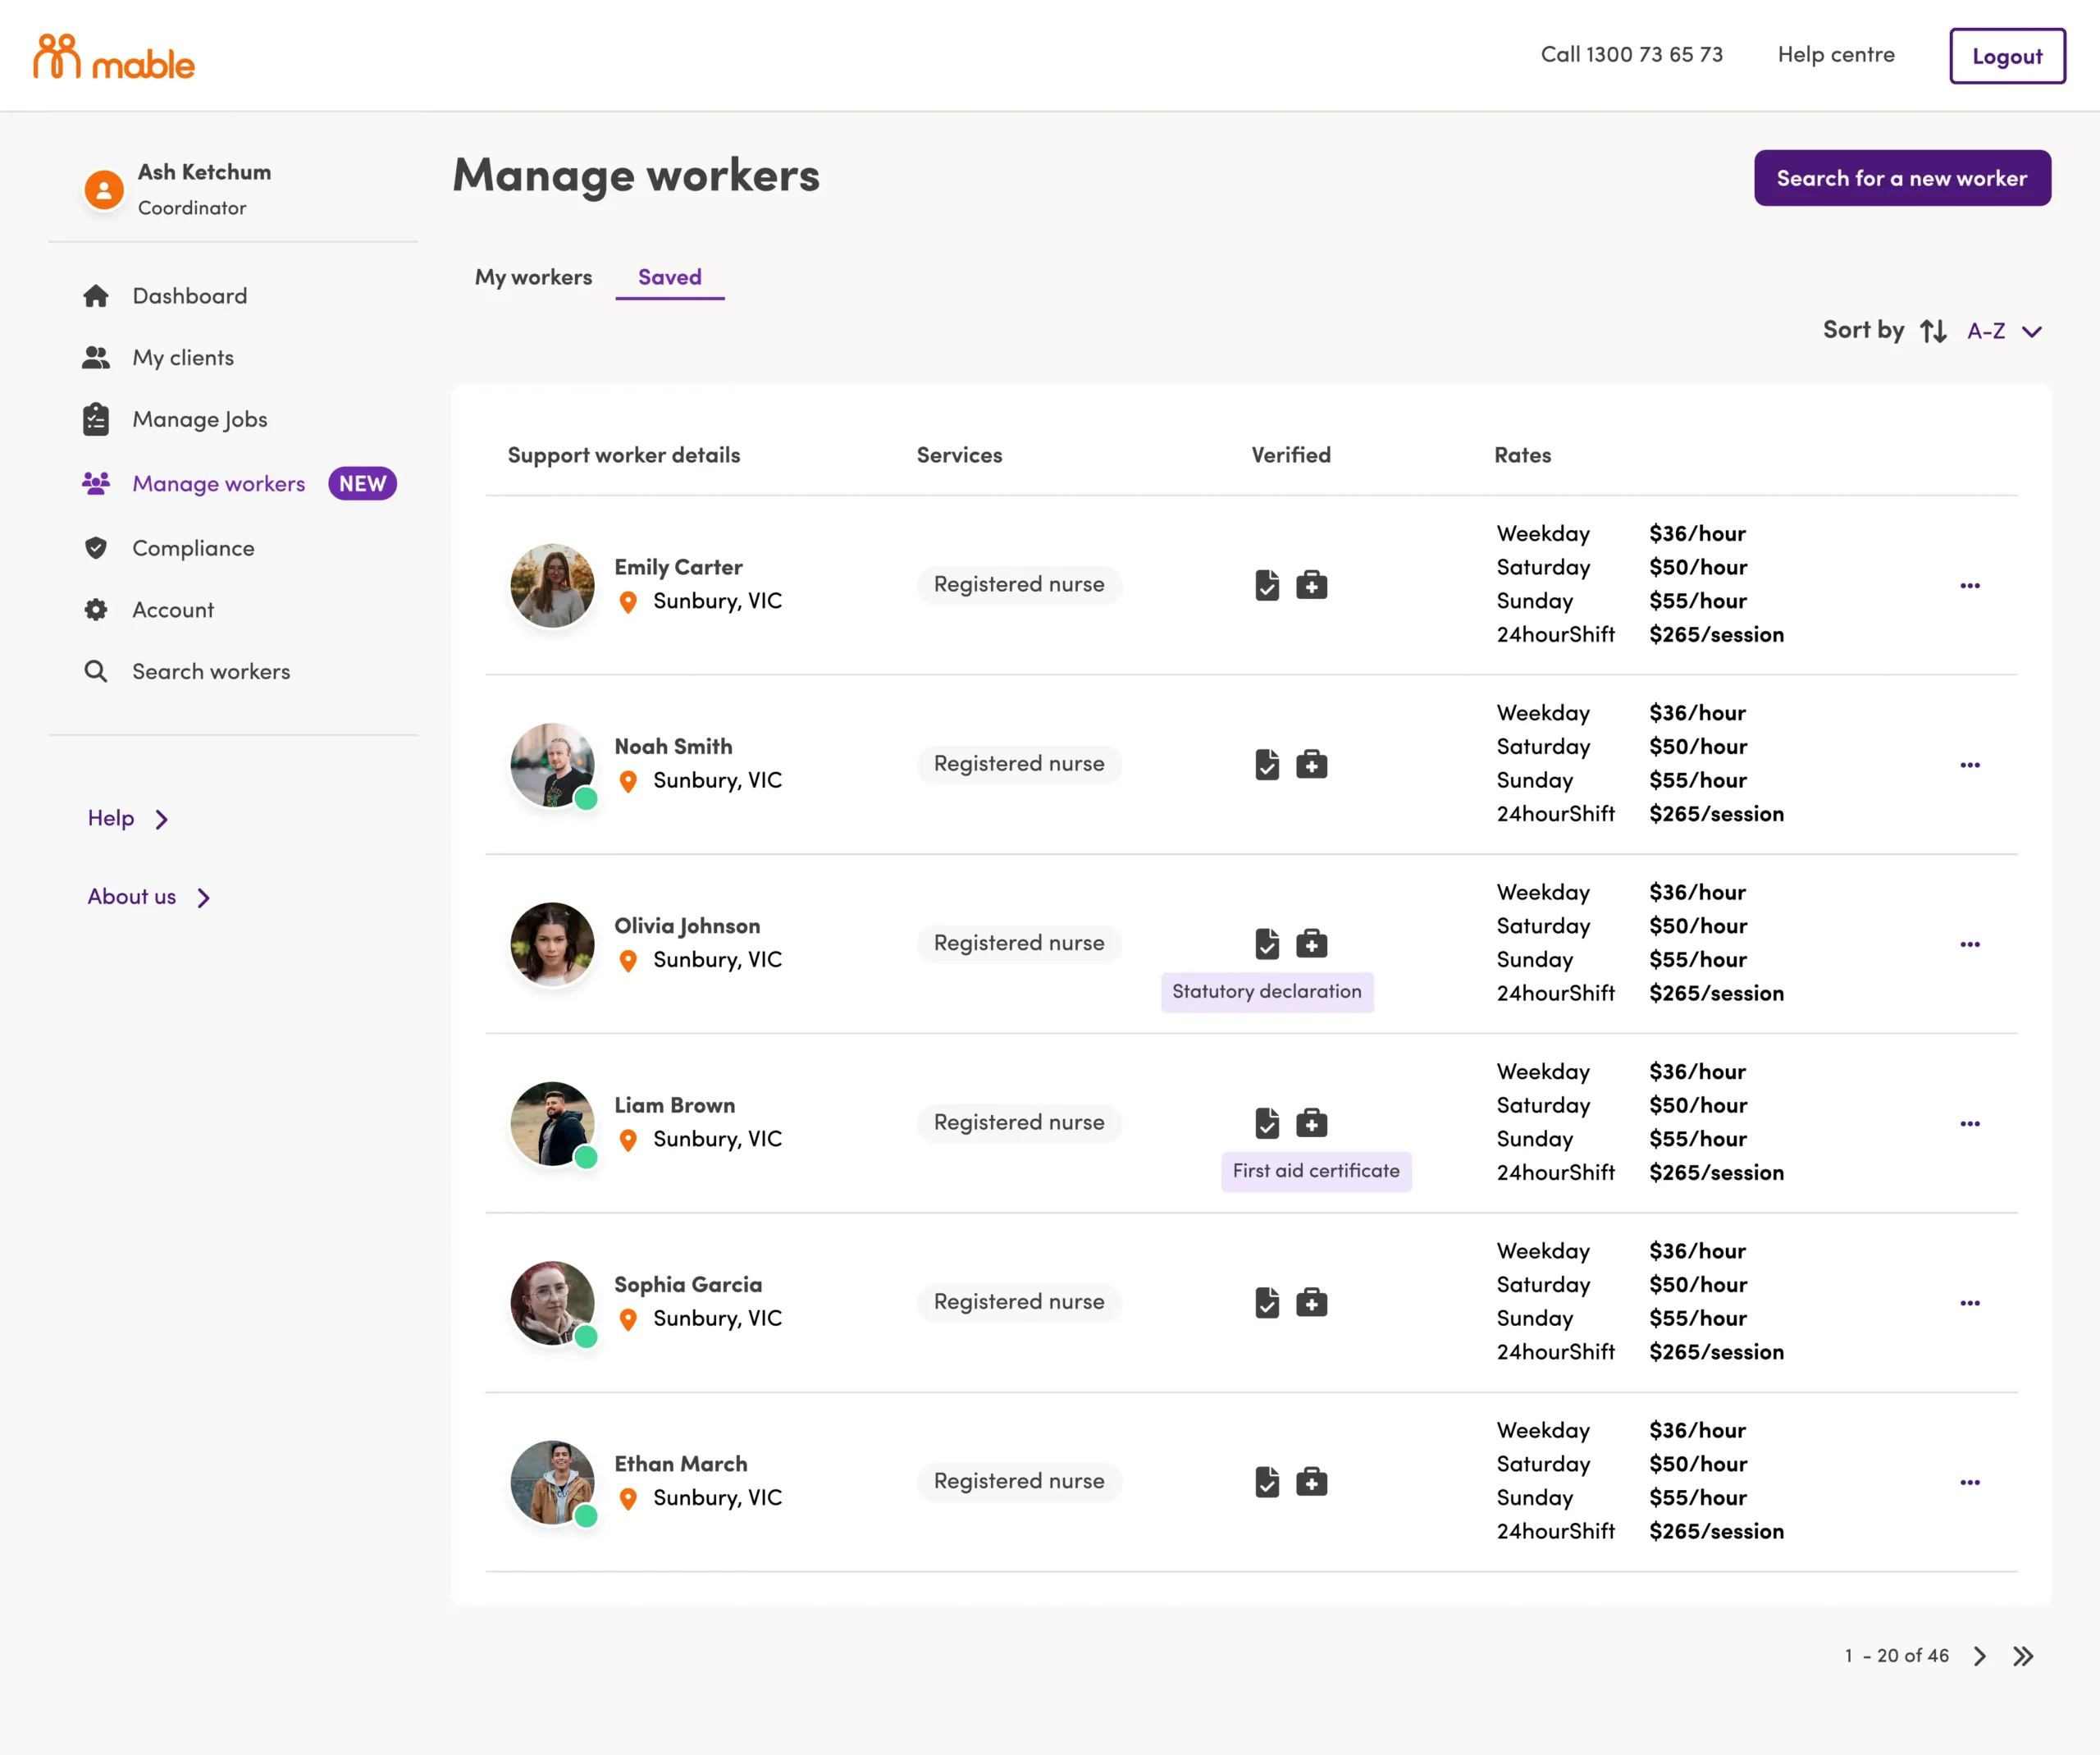Open Account in the sidebar
The image size is (2100, 1755).
173,610
